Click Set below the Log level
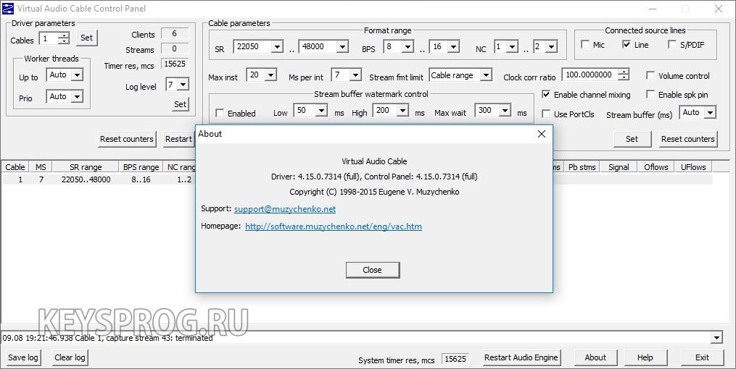The image size is (736, 369). (x=181, y=104)
